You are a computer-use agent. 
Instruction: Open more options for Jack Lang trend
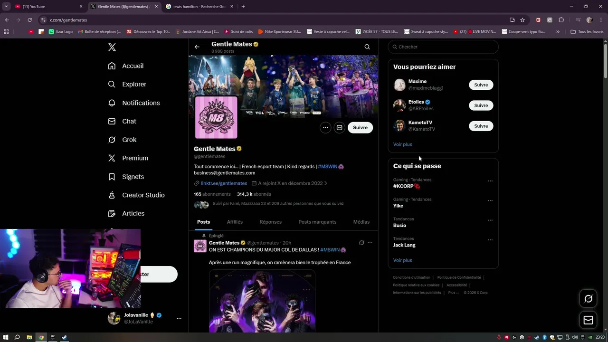pos(490,240)
